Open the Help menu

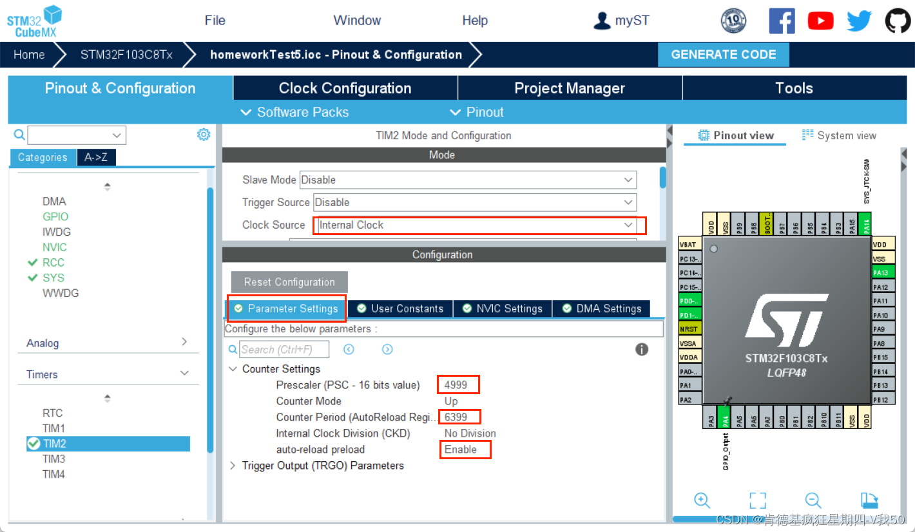tap(475, 21)
